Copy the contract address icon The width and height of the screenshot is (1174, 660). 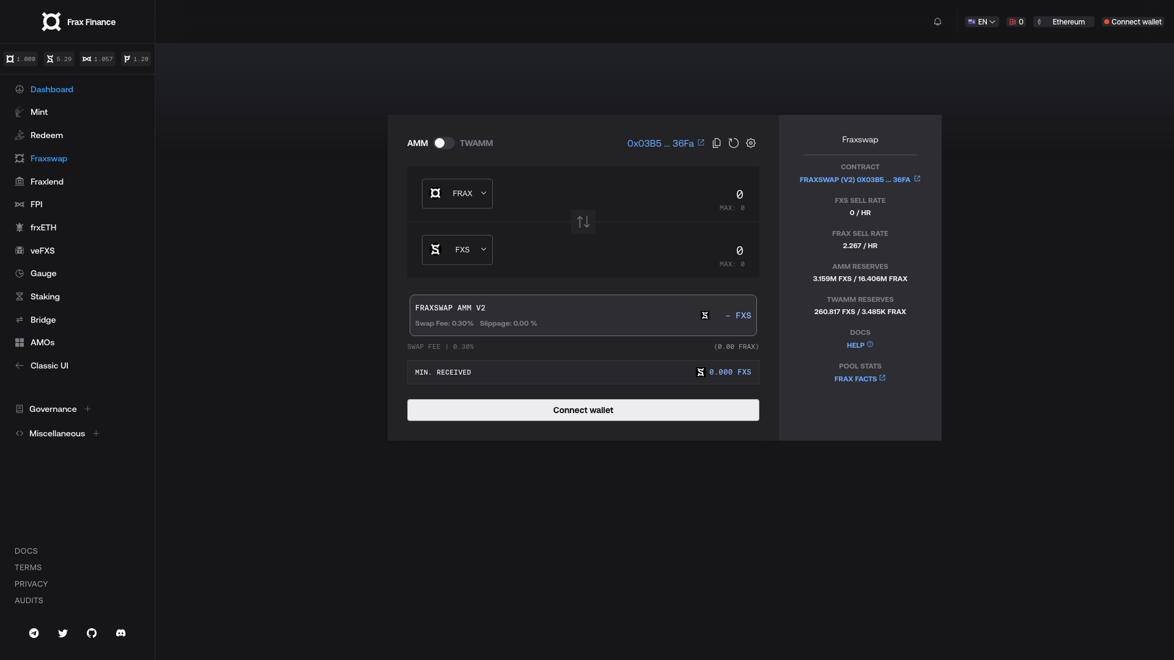717,143
